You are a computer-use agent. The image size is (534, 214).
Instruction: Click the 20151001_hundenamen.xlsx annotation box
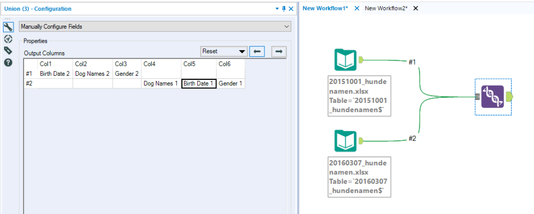tap(359, 97)
